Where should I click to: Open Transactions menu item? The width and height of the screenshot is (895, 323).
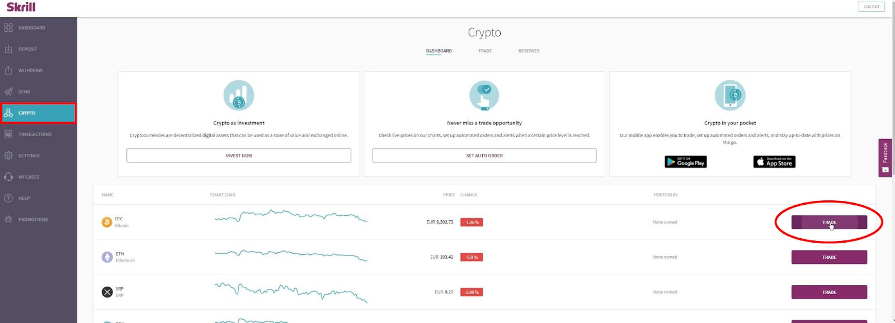point(35,134)
